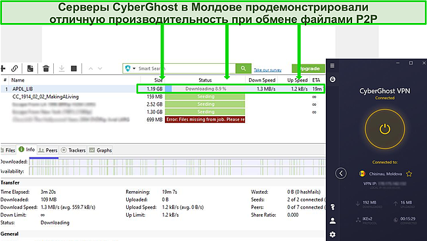Click the 1.3 MB/s down speed cell

pyautogui.click(x=266, y=89)
